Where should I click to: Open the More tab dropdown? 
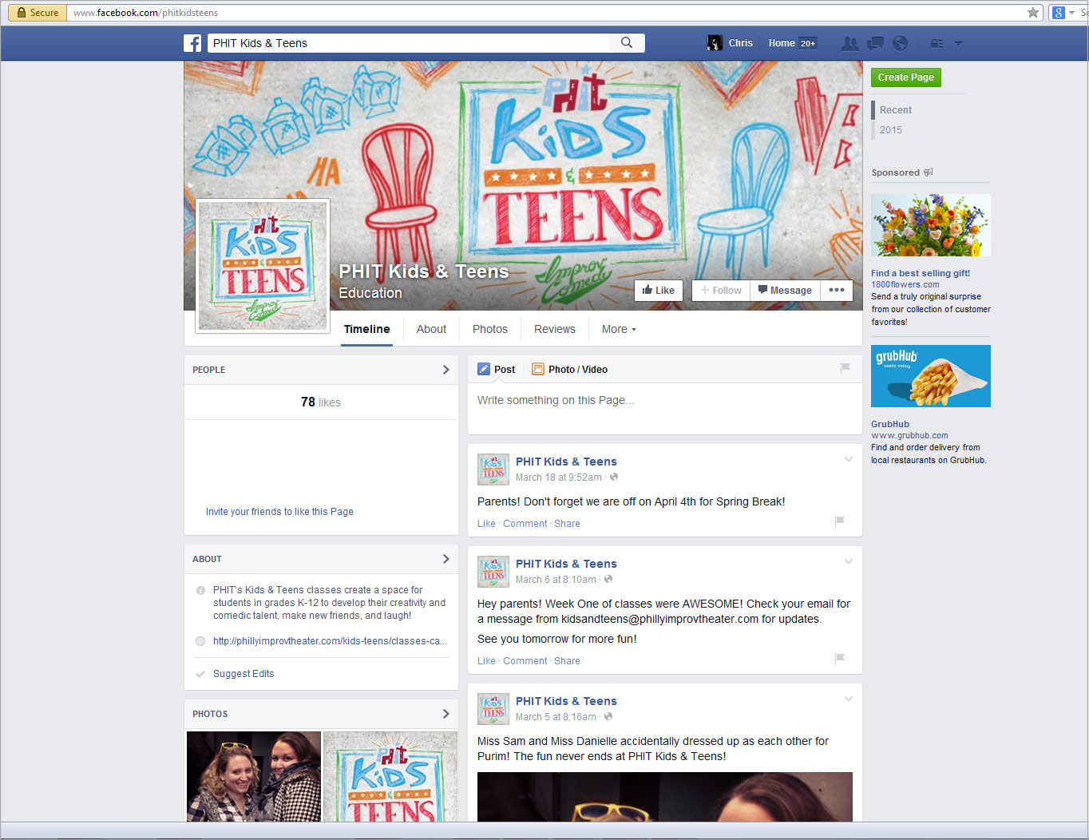619,329
